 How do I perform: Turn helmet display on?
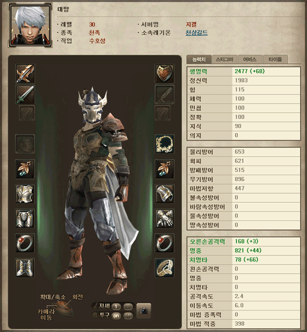116,316
